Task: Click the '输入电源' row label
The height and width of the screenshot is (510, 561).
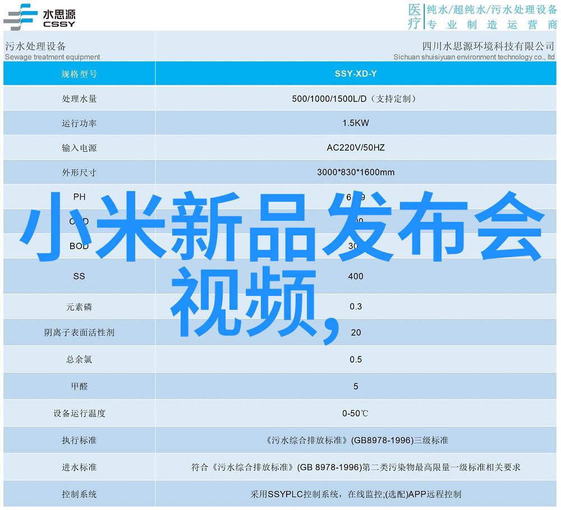Action: click(79, 148)
